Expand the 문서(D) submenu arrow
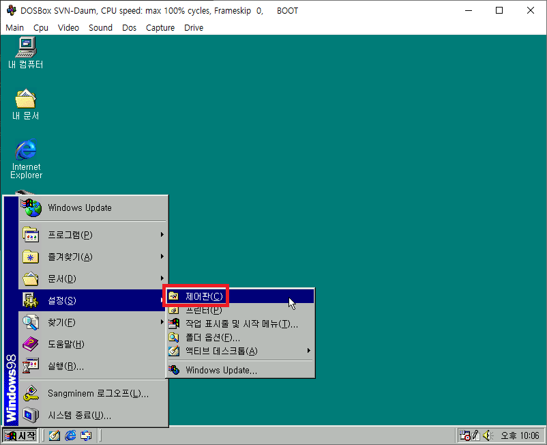547x445 pixels. [162, 278]
